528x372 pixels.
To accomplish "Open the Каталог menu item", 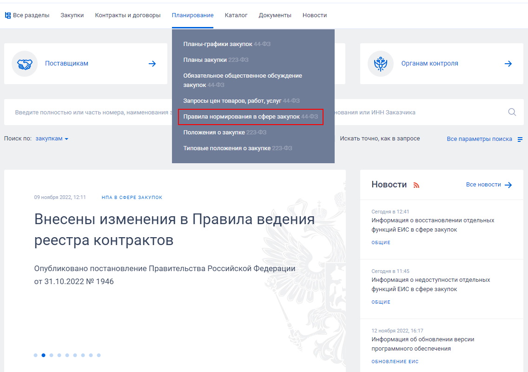I will pyautogui.click(x=236, y=15).
